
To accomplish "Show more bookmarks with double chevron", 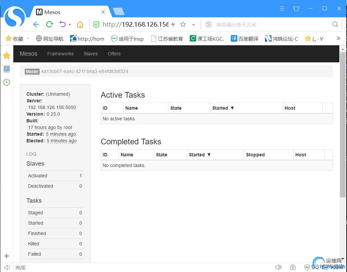I will coord(338,38).
